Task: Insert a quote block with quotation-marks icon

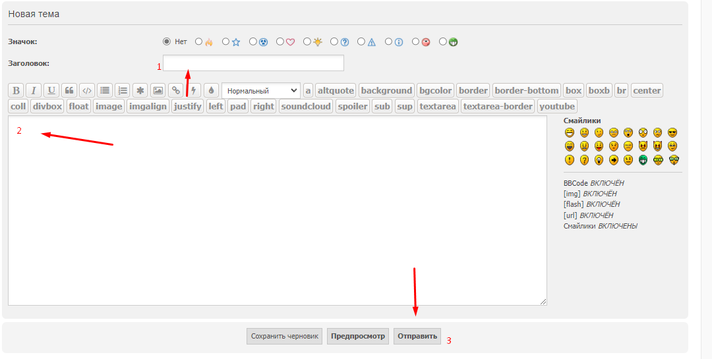Action: (x=69, y=90)
